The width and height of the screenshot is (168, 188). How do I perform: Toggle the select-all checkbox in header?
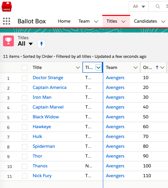(x=25, y=68)
